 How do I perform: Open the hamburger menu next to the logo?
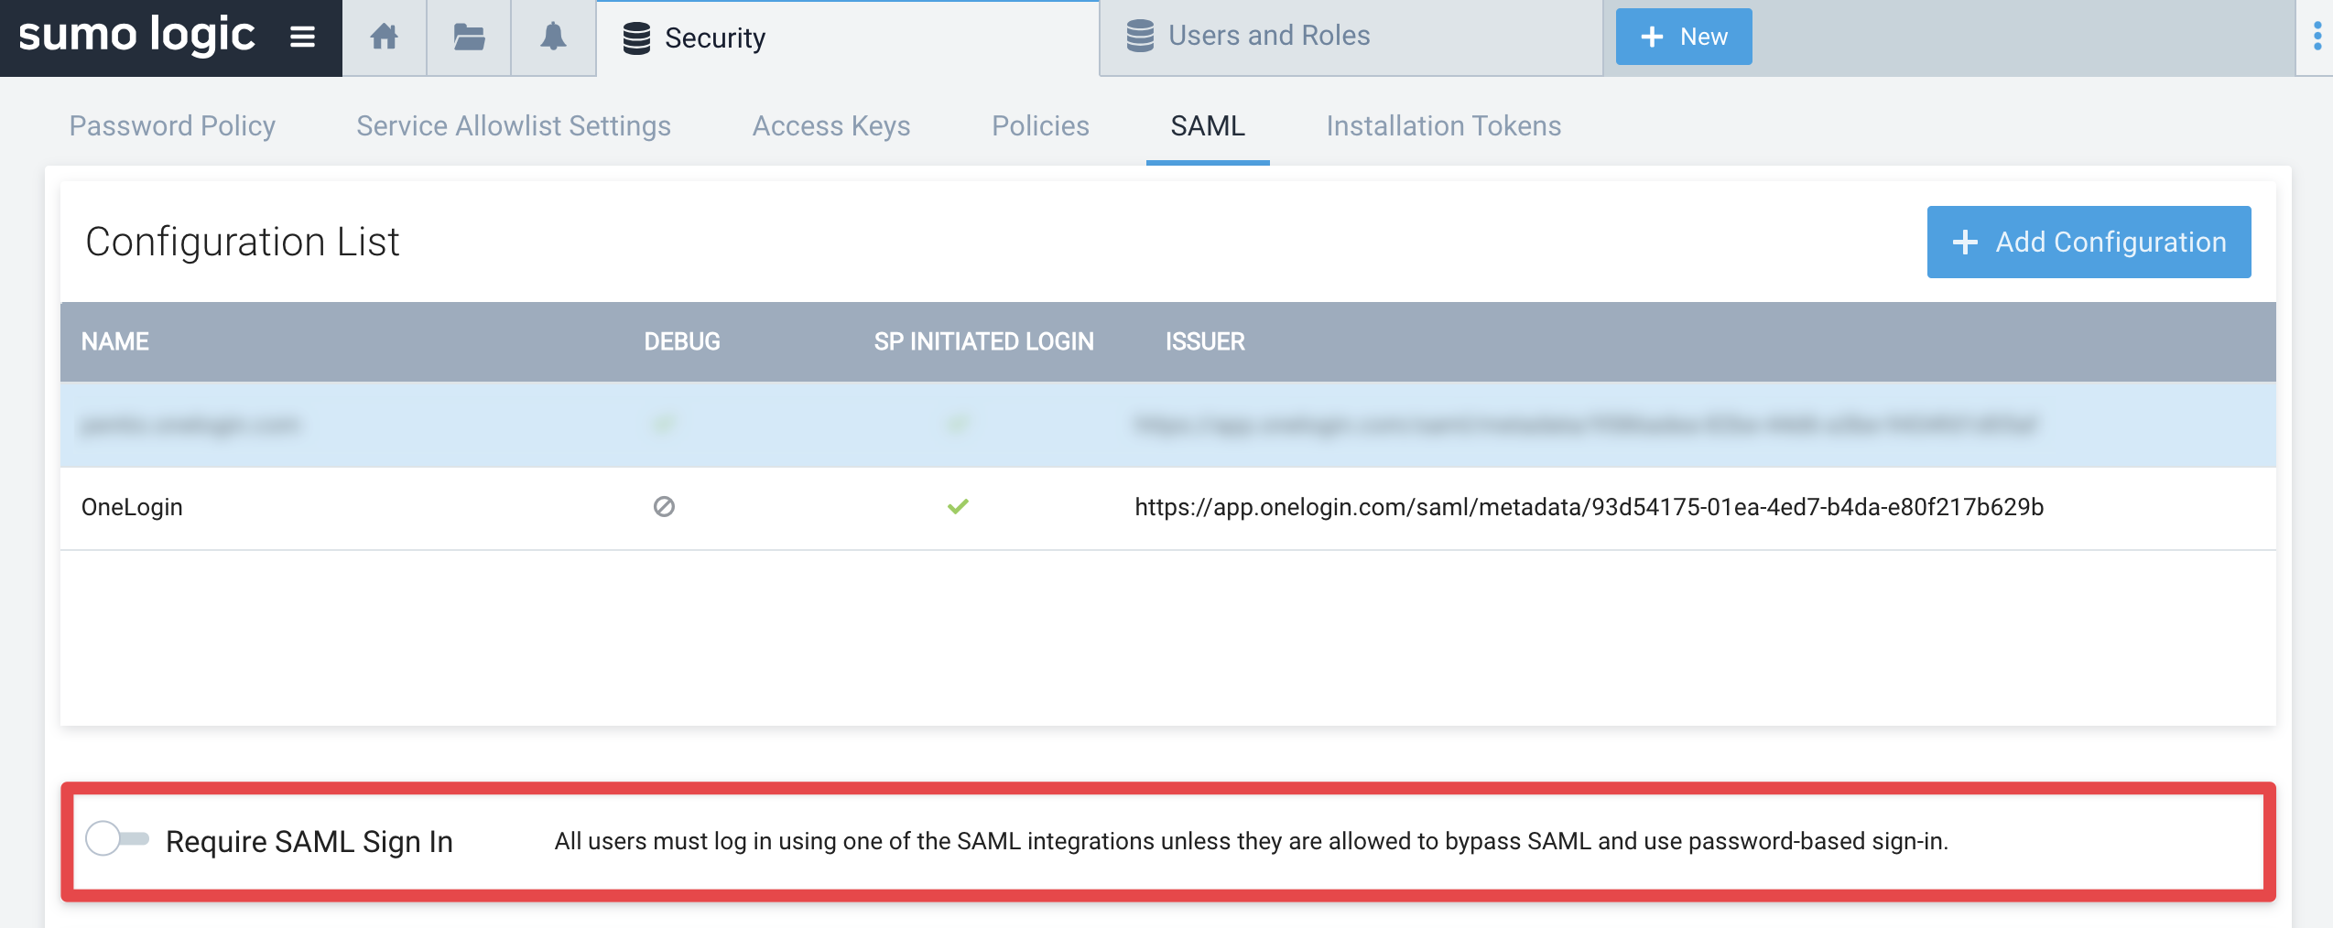[302, 37]
